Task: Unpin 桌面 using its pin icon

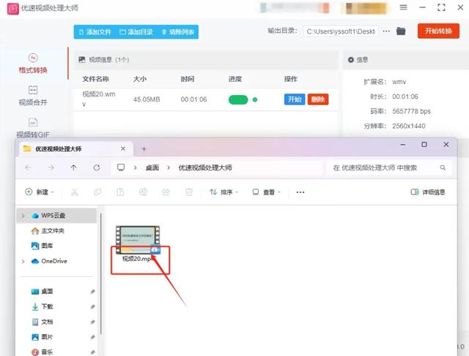Action: 93,292
